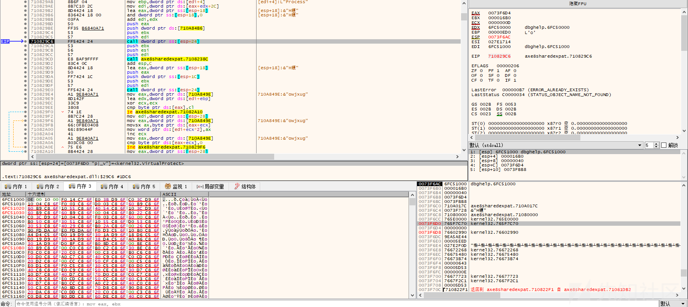688x307 pixels.
Task: Increase the argument count spinner showing 5
Action: [656, 144]
